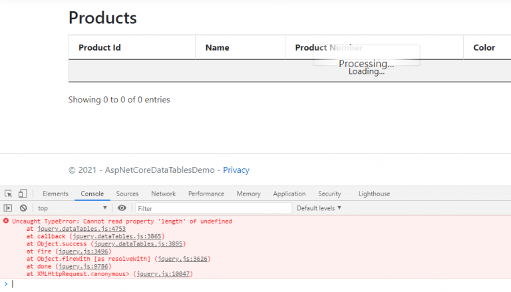Show the console sidebar icon
The image size is (511, 292).
click(8, 208)
